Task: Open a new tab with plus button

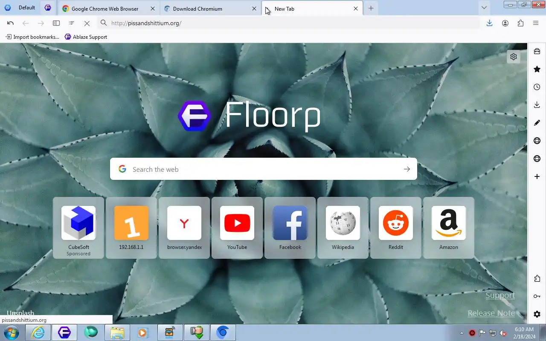Action: click(371, 9)
